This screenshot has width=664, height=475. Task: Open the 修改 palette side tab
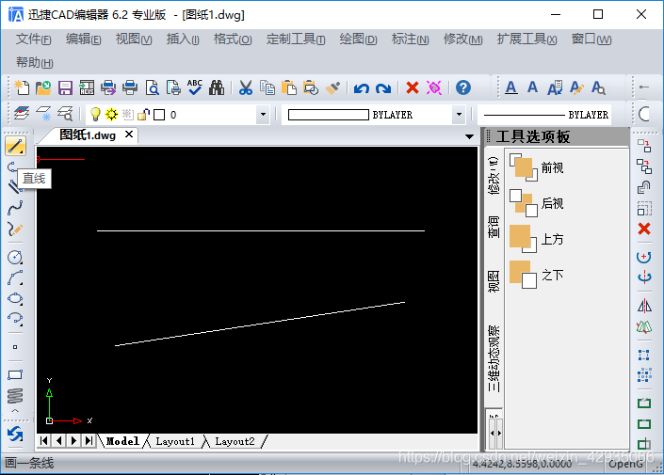tap(494, 176)
